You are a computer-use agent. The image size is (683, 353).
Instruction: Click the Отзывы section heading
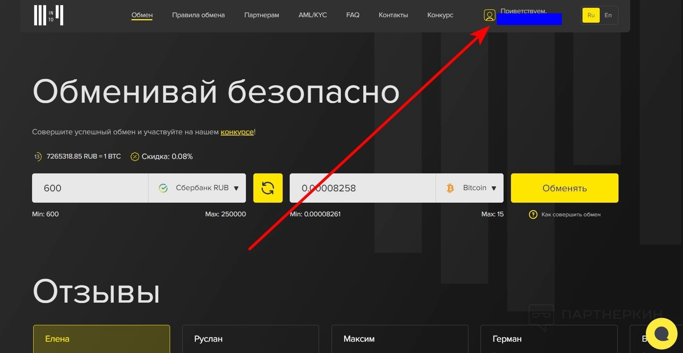96,292
